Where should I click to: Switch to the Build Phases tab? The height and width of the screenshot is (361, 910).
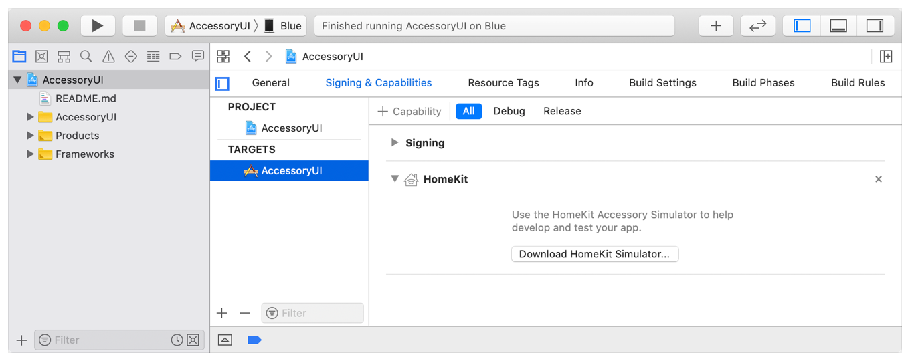tap(763, 83)
